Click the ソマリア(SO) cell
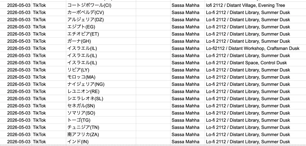Screen dimensions: 306x146 pyautogui.click(x=101, y=113)
